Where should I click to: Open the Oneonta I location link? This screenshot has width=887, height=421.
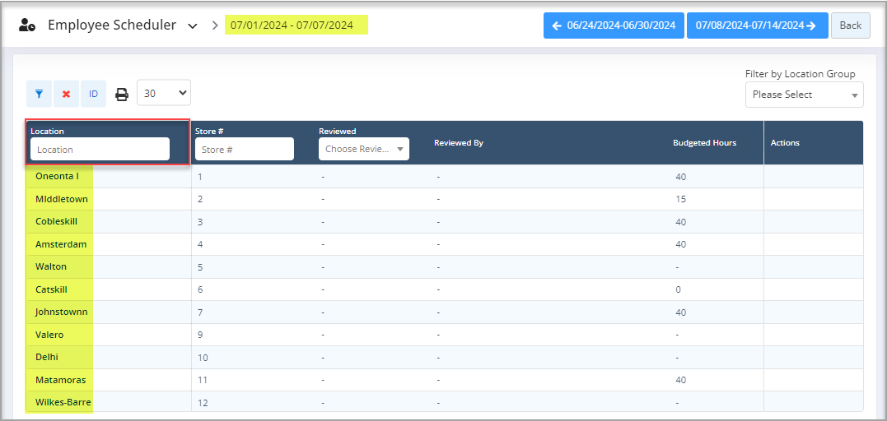[x=57, y=176]
